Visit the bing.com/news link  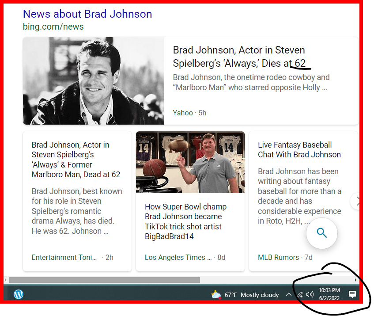pyautogui.click(x=53, y=27)
